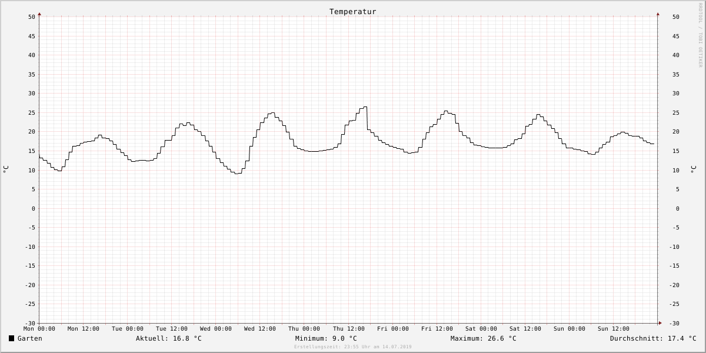Click the 'Sun 00:00' time axis label
Screen dimensions: 706x353
pos(570,329)
